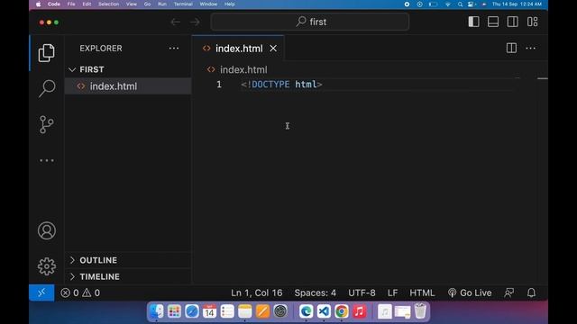
Task: Open editor More Actions ellipsis menu
Action: 531,48
